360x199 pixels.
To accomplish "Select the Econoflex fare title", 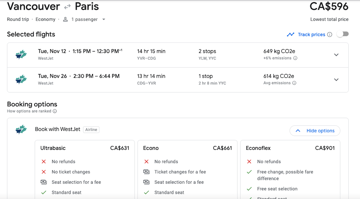I will click(x=258, y=148).
